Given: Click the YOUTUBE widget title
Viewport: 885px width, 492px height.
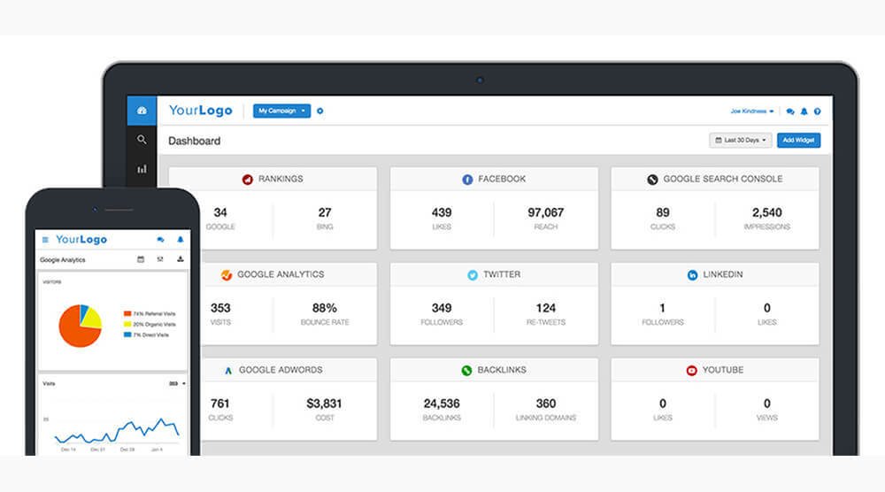Looking at the screenshot, I should pyautogui.click(x=723, y=370).
